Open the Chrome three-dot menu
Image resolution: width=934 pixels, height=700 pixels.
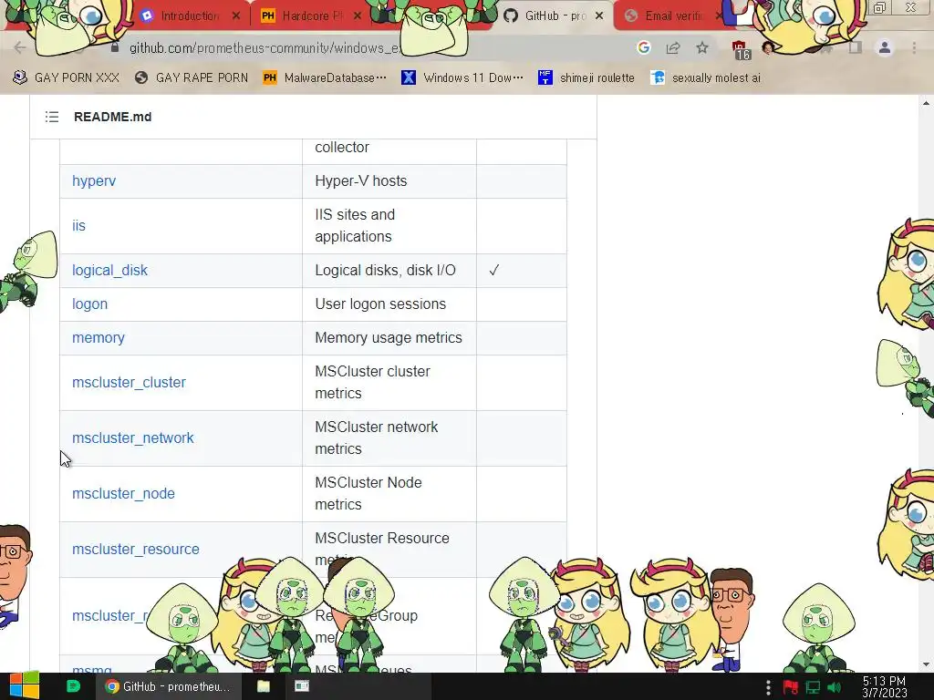pyautogui.click(x=914, y=47)
